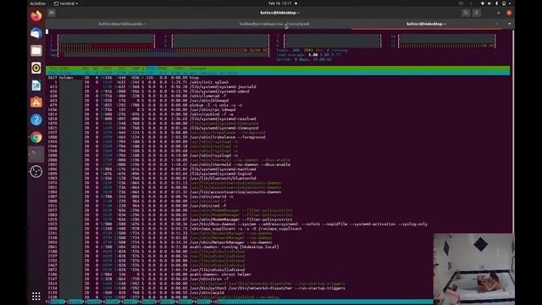The width and height of the screenshot is (542, 305).
Task: Open the tab list dropdown arrow
Action: click(509, 24)
